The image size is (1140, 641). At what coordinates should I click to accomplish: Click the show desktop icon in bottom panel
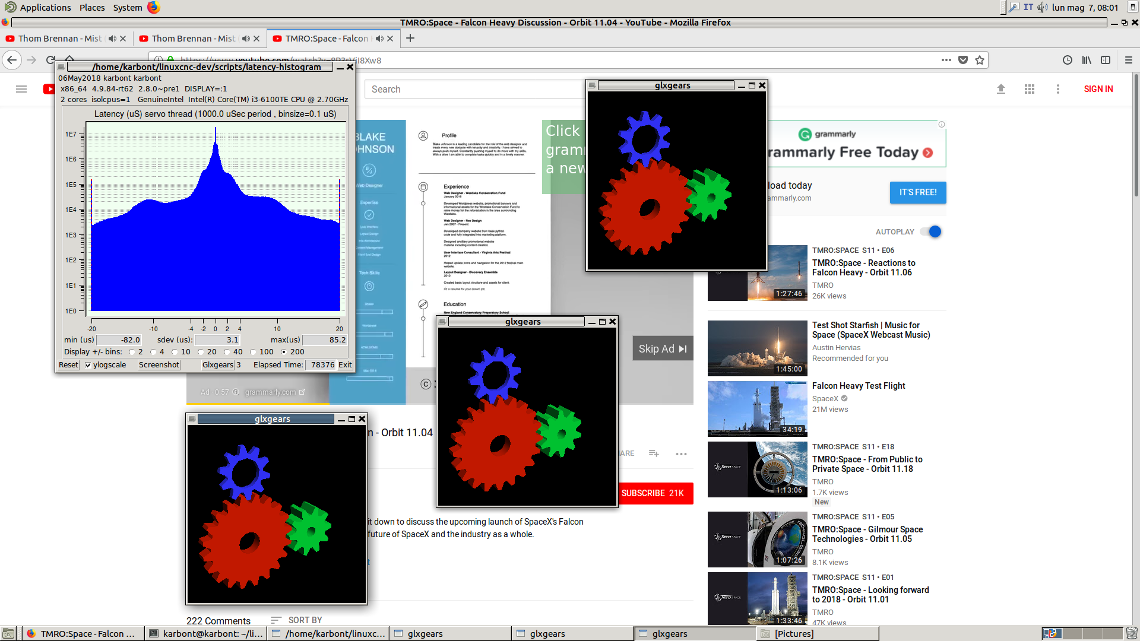click(8, 634)
